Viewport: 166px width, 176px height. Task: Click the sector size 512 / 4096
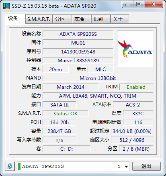(x=132, y=140)
